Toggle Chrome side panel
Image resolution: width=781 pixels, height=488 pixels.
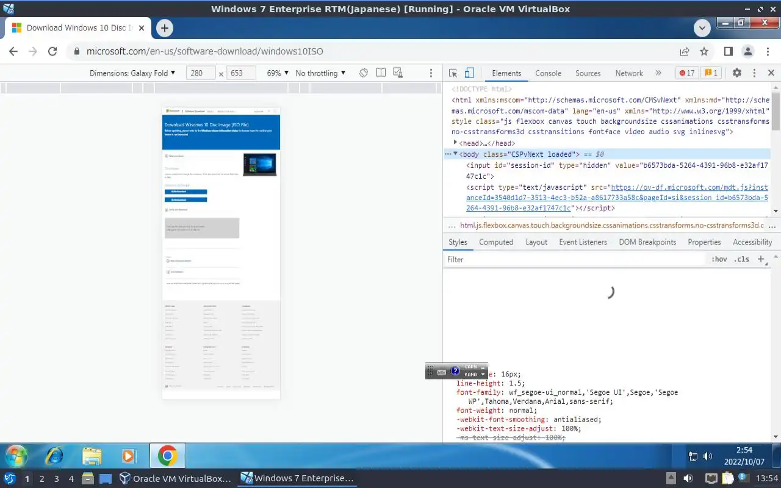click(x=729, y=52)
